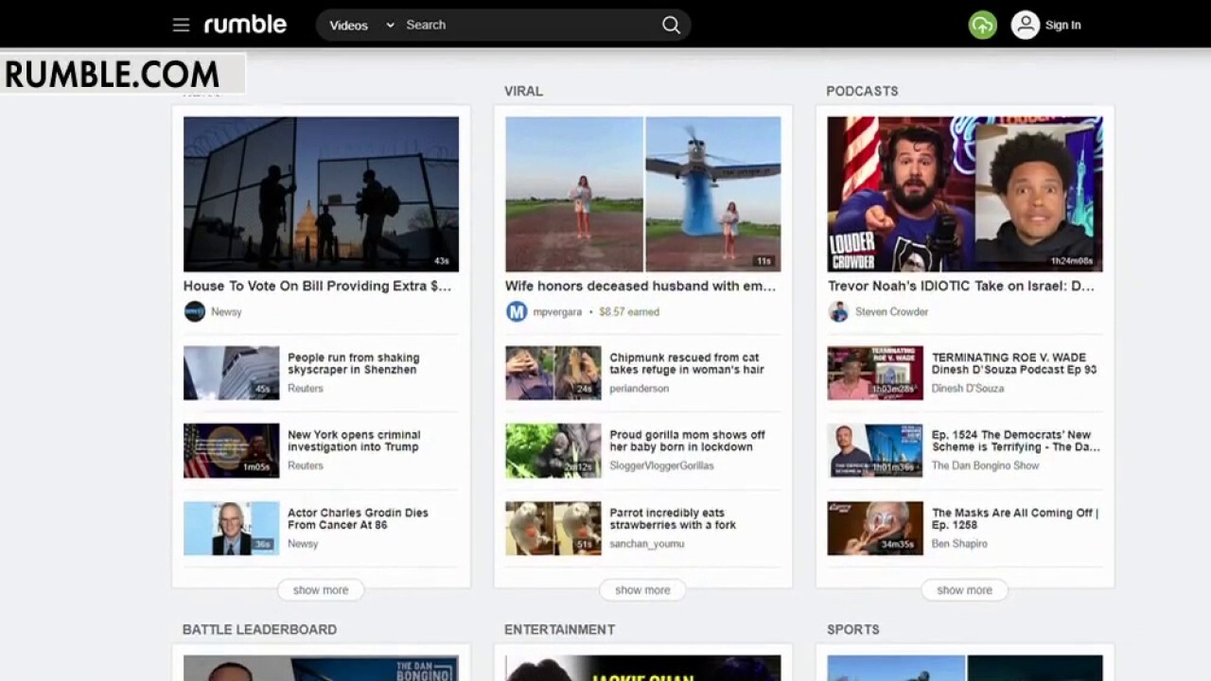Open the Dan Bongino Ep. 1524 thumbnail
The image size is (1211, 681).
(x=875, y=450)
